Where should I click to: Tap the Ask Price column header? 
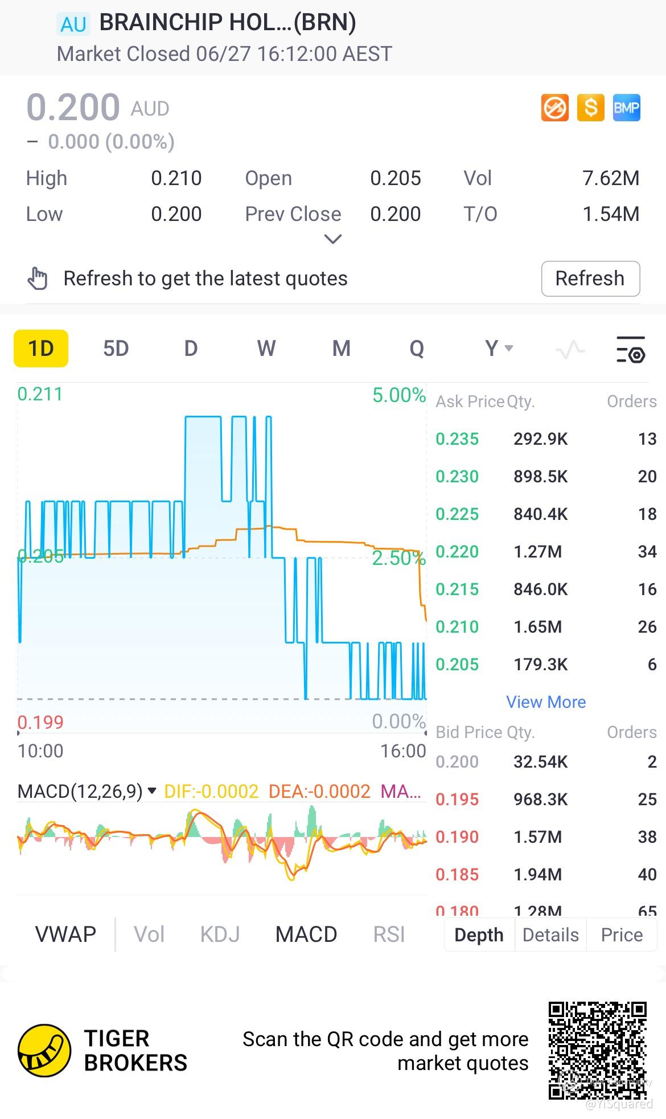470,401
